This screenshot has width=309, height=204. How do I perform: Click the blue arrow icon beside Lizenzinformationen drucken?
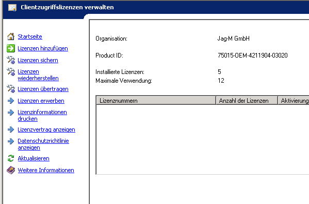[11, 113]
